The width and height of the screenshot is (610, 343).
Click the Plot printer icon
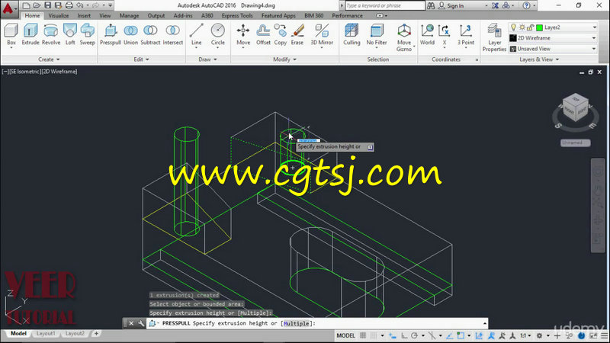pos(69,5)
